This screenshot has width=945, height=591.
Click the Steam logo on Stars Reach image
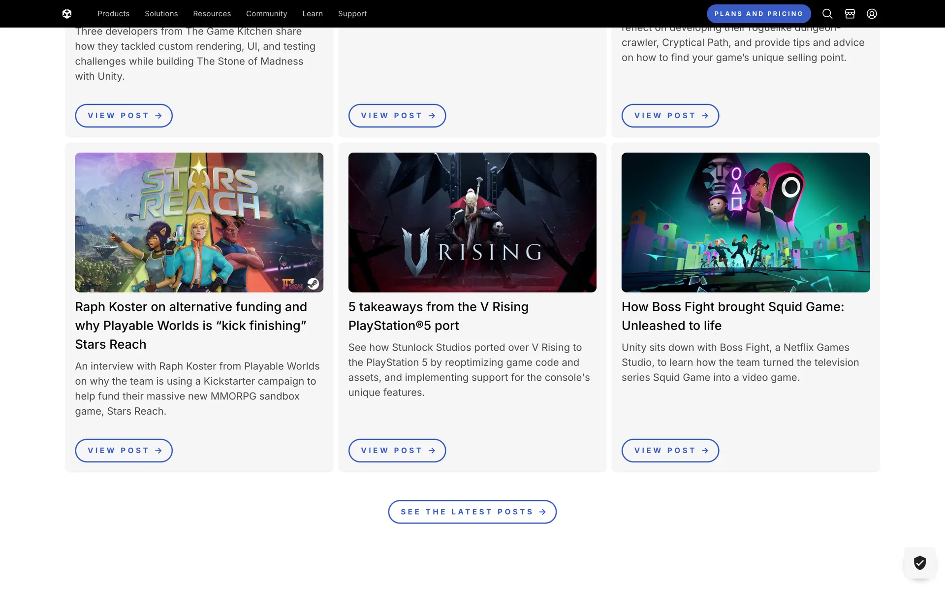click(313, 283)
